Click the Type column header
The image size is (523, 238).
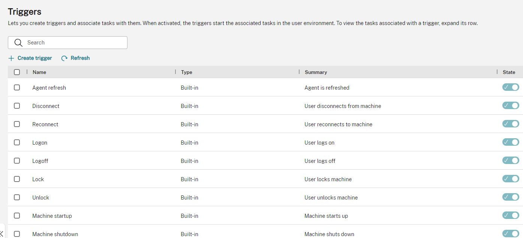click(x=186, y=72)
